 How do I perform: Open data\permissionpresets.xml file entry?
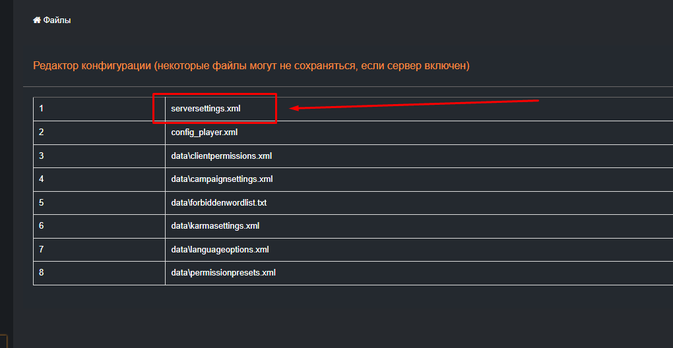point(223,273)
